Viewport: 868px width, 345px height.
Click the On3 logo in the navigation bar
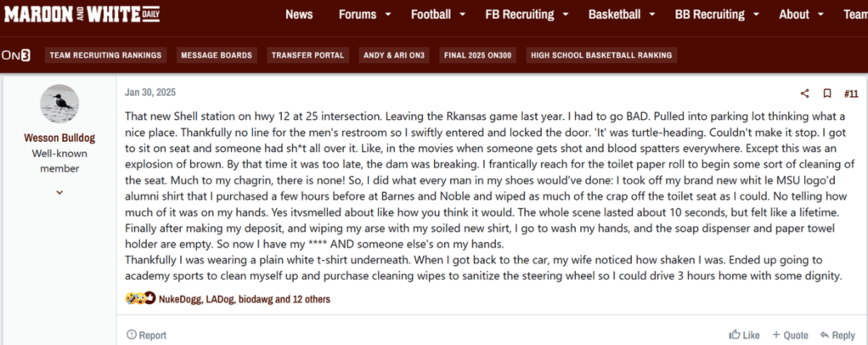[x=15, y=55]
